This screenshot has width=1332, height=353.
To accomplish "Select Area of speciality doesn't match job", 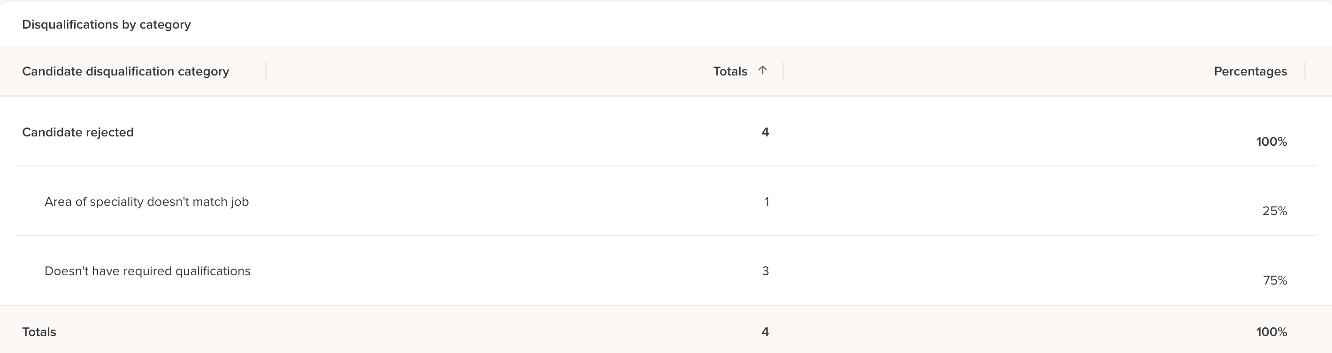I will (146, 202).
